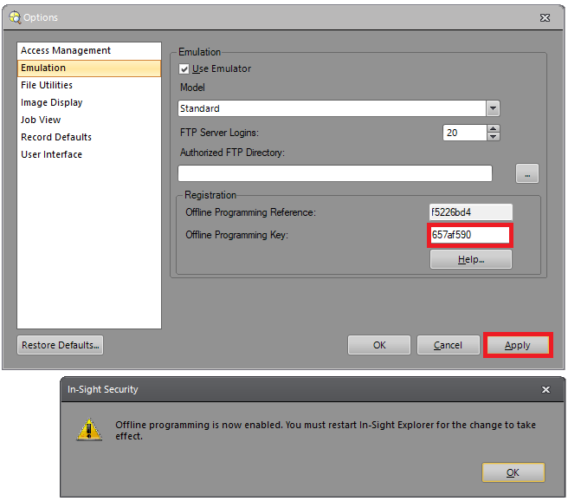Decrease FTP Server Logins with down arrow
The image size is (568, 501).
(494, 137)
